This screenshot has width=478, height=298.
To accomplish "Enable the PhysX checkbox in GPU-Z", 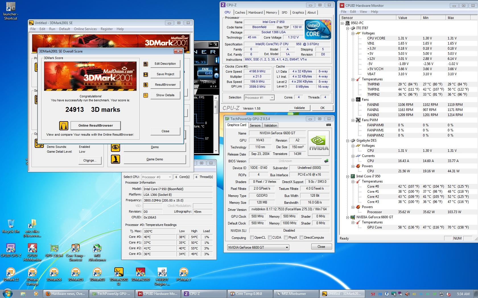I will (286, 238).
